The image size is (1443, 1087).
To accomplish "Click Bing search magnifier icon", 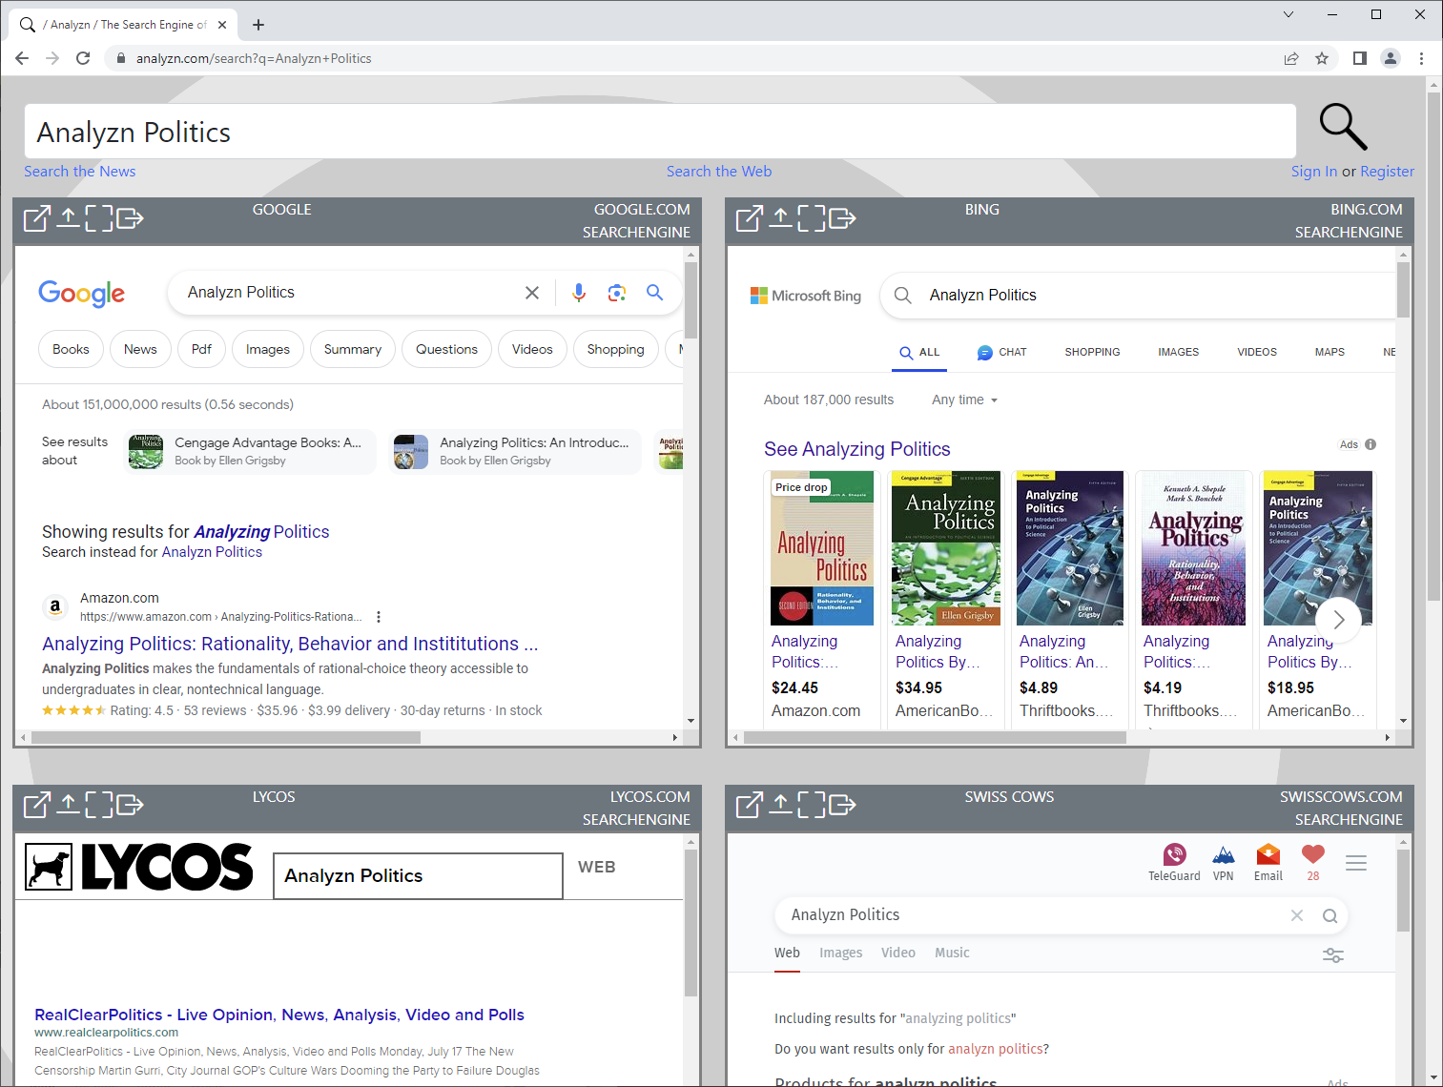I will pyautogui.click(x=902, y=296).
